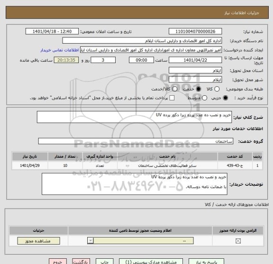Click the remaining days field showing 3
This screenshot has height=264, width=273.
point(103,60)
